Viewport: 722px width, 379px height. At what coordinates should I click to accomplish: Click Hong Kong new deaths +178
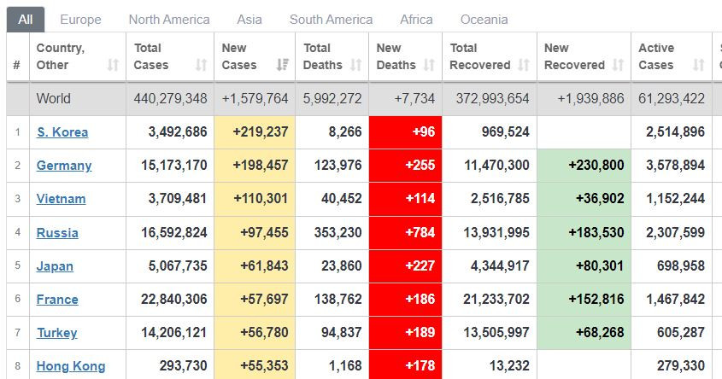click(x=420, y=366)
